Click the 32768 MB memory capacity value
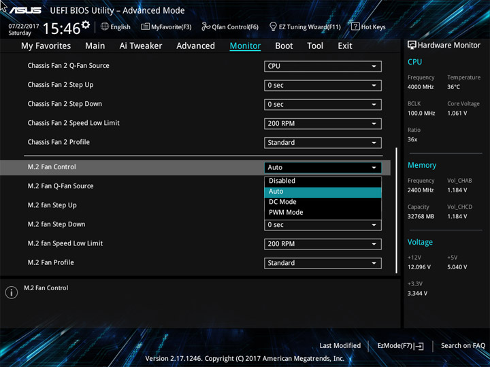This screenshot has width=490, height=367. coord(421,217)
